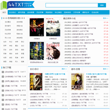Open the 无限复活 book cover
110x110 pixels.
coord(37,27)
